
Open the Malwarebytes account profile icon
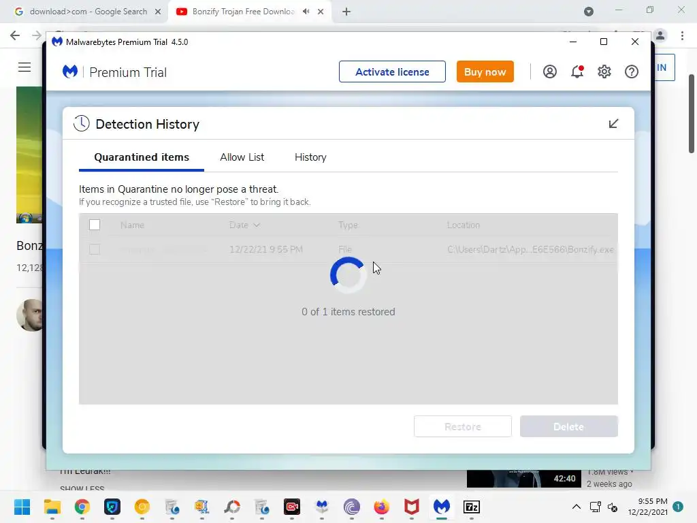[549, 72]
